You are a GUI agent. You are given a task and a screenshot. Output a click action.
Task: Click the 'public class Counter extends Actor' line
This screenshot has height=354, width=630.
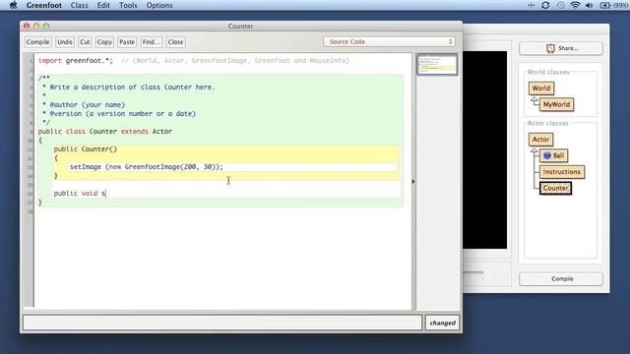105,131
